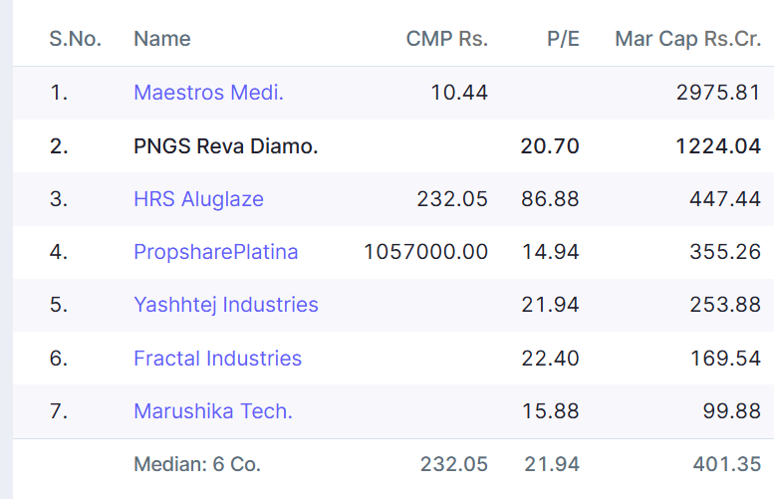This screenshot has width=774, height=499.
Task: Open the Marushika Tech. company link
Action: click(x=212, y=411)
